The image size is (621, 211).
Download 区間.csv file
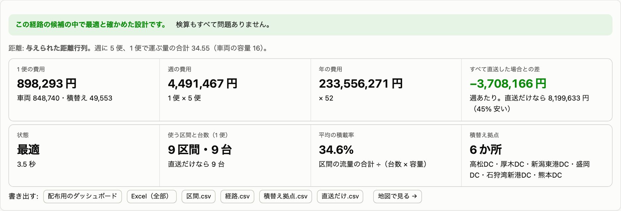point(198,196)
